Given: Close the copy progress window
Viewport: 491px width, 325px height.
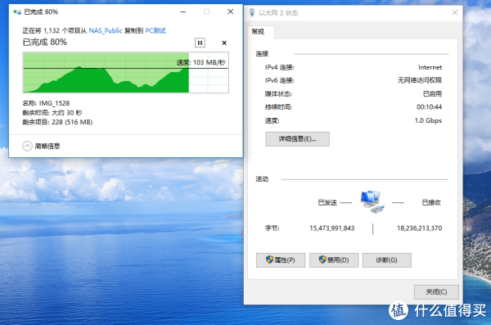Looking at the screenshot, I should [x=231, y=11].
